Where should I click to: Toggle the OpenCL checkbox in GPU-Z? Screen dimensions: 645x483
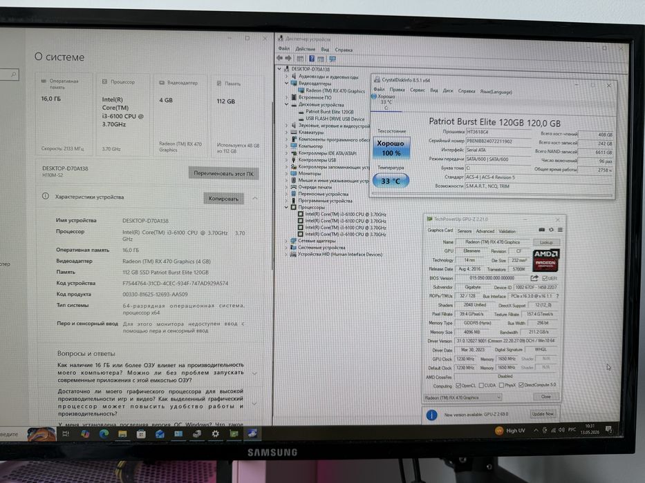click(458, 386)
